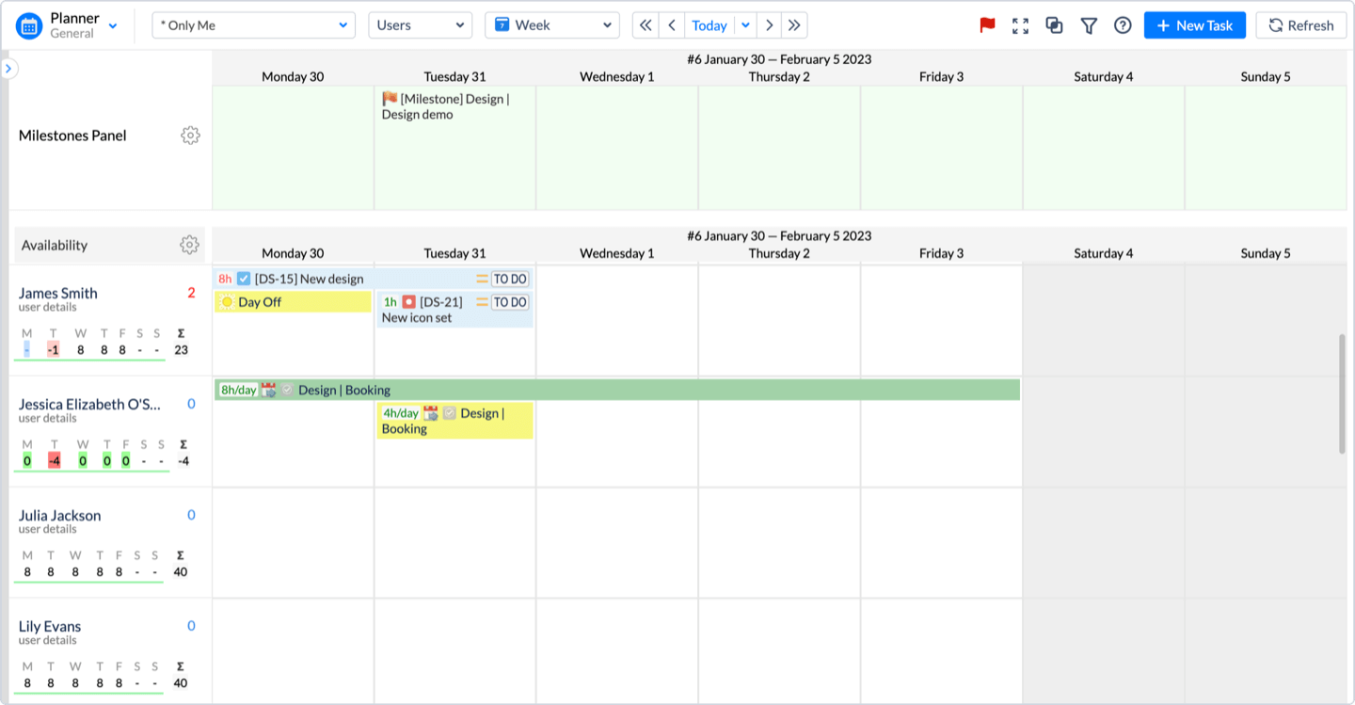1355x705 pixels.
Task: Click the red flag milestones icon
Action: (x=987, y=25)
